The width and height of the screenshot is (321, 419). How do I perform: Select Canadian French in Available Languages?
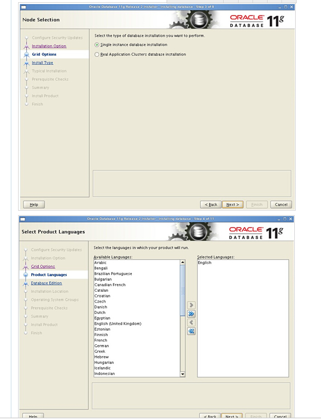pos(137,285)
